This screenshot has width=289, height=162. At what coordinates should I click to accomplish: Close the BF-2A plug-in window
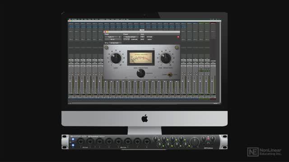click(105, 32)
